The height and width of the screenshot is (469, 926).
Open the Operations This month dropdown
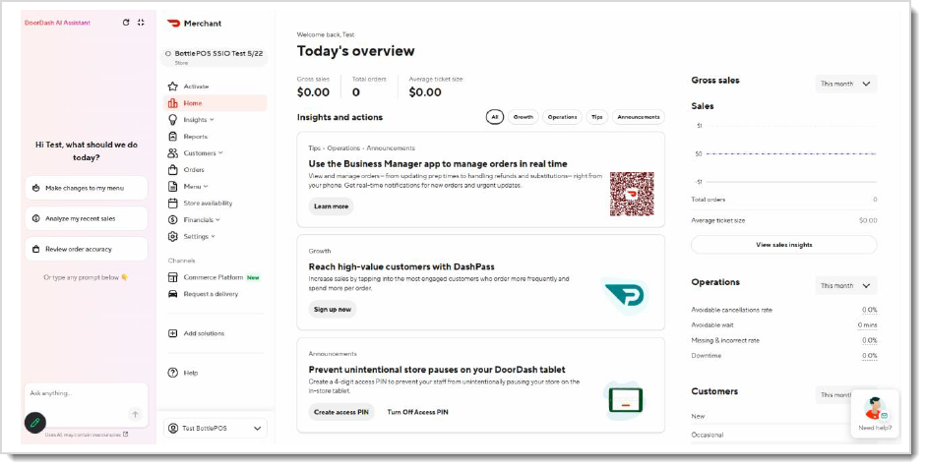[845, 285]
